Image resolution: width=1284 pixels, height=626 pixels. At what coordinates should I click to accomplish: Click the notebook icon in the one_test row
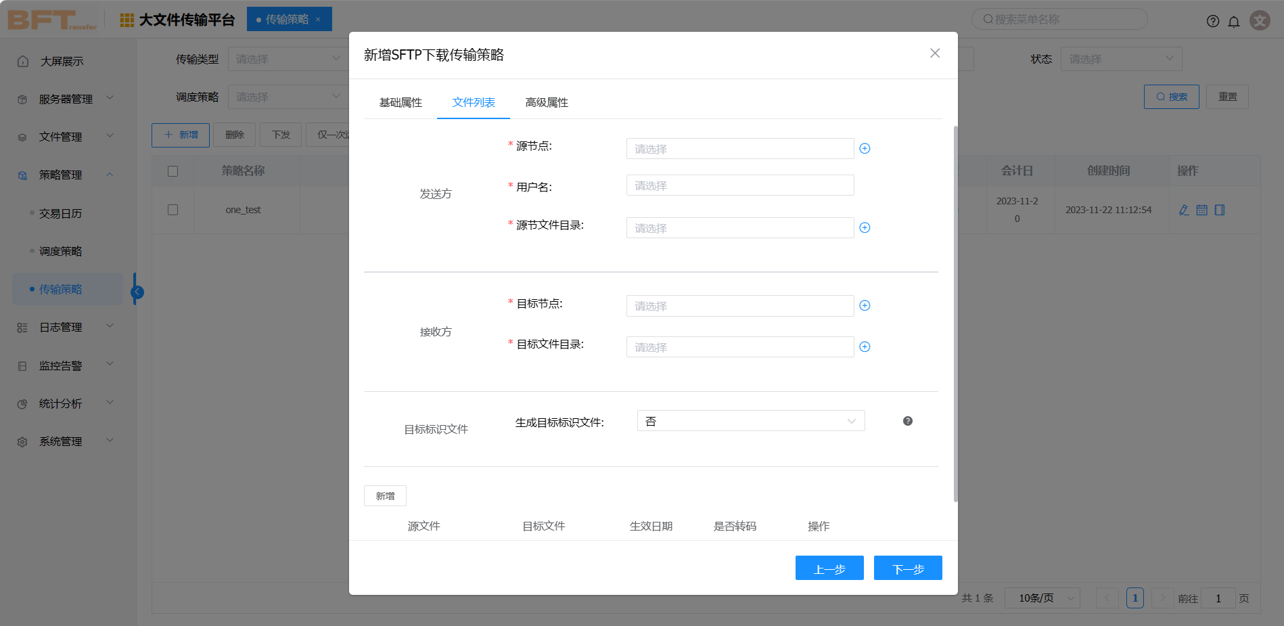(x=1219, y=210)
